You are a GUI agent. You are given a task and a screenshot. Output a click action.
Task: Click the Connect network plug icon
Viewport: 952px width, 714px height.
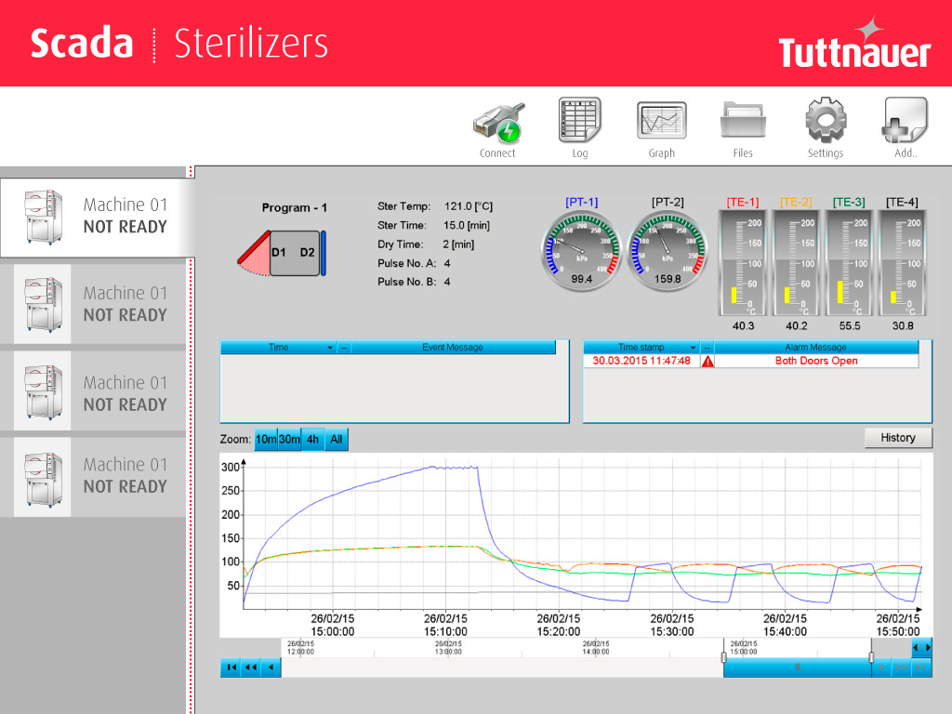(x=499, y=122)
